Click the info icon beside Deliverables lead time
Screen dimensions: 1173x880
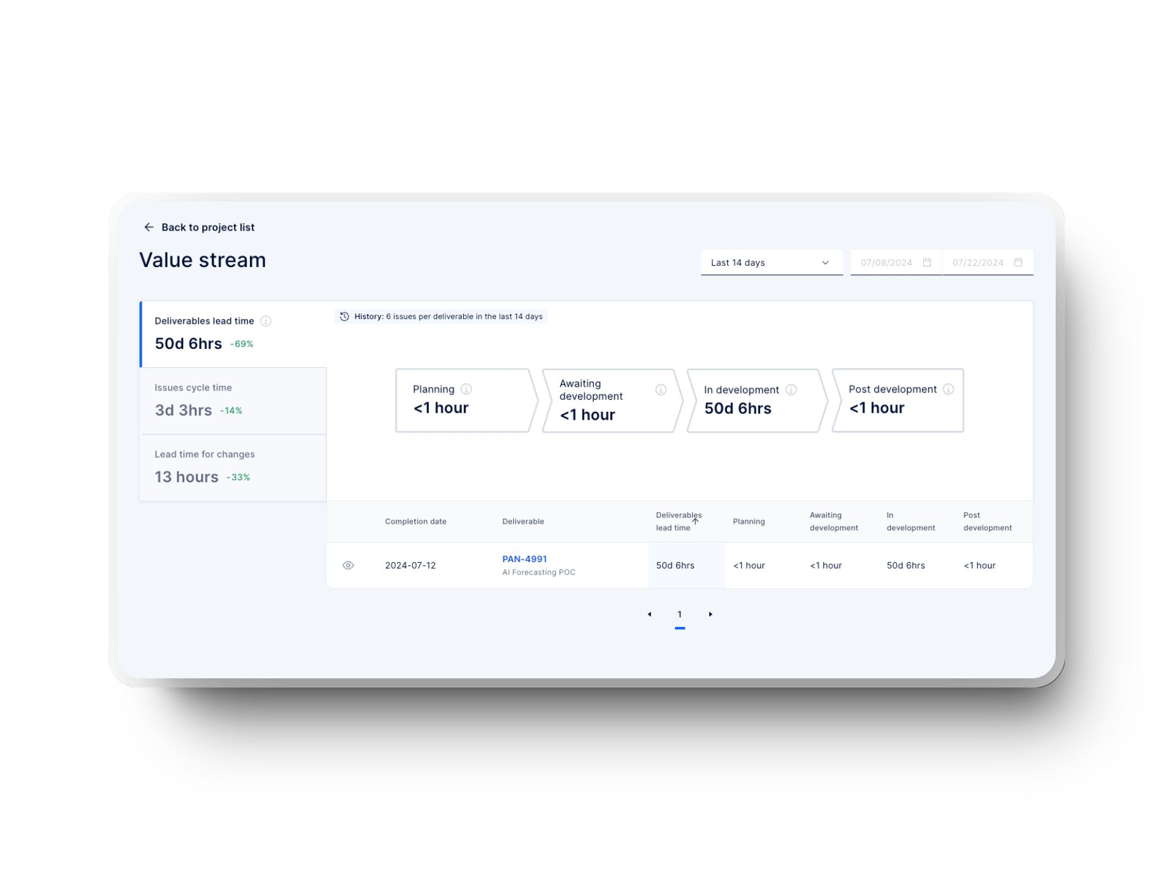tap(266, 320)
